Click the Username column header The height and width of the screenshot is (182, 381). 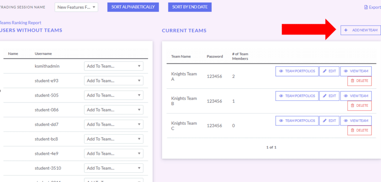point(43,54)
